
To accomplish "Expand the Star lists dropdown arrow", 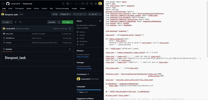I will pos(100,14).
